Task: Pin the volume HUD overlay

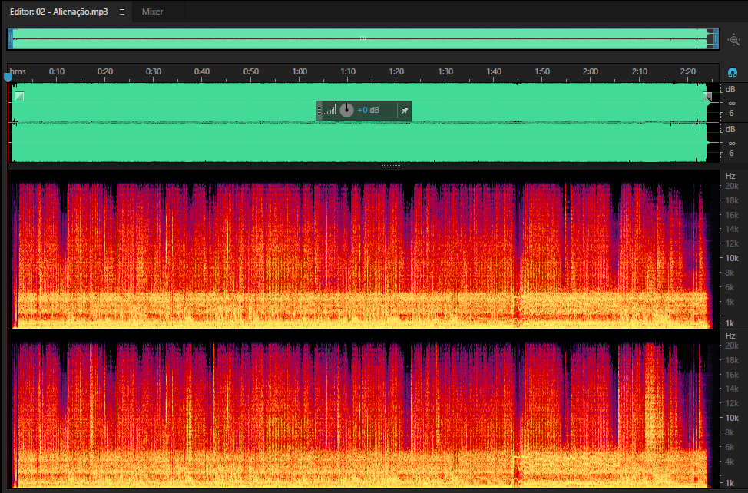Action: coord(404,111)
